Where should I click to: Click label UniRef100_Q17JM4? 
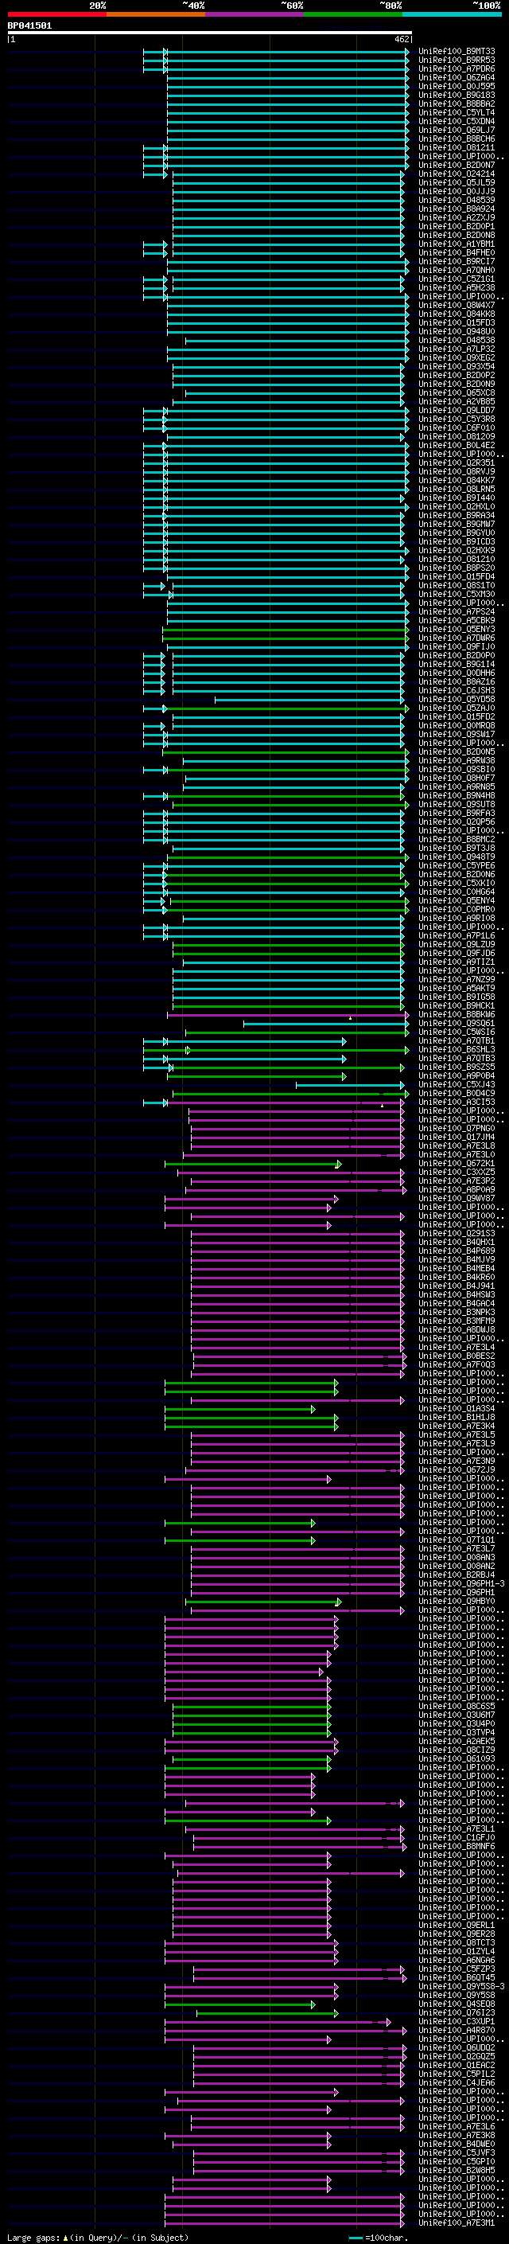tap(457, 1137)
